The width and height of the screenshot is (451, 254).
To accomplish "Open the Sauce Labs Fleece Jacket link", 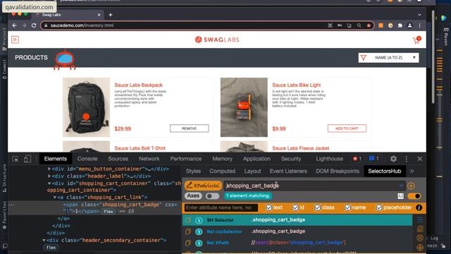I will [x=301, y=148].
